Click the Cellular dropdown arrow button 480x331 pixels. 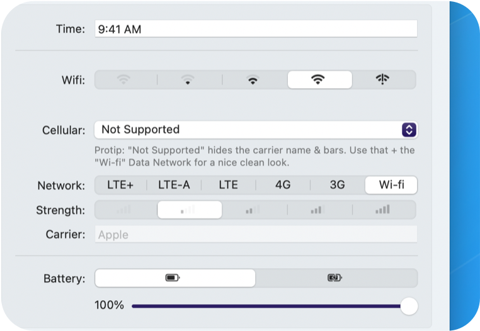[409, 130]
